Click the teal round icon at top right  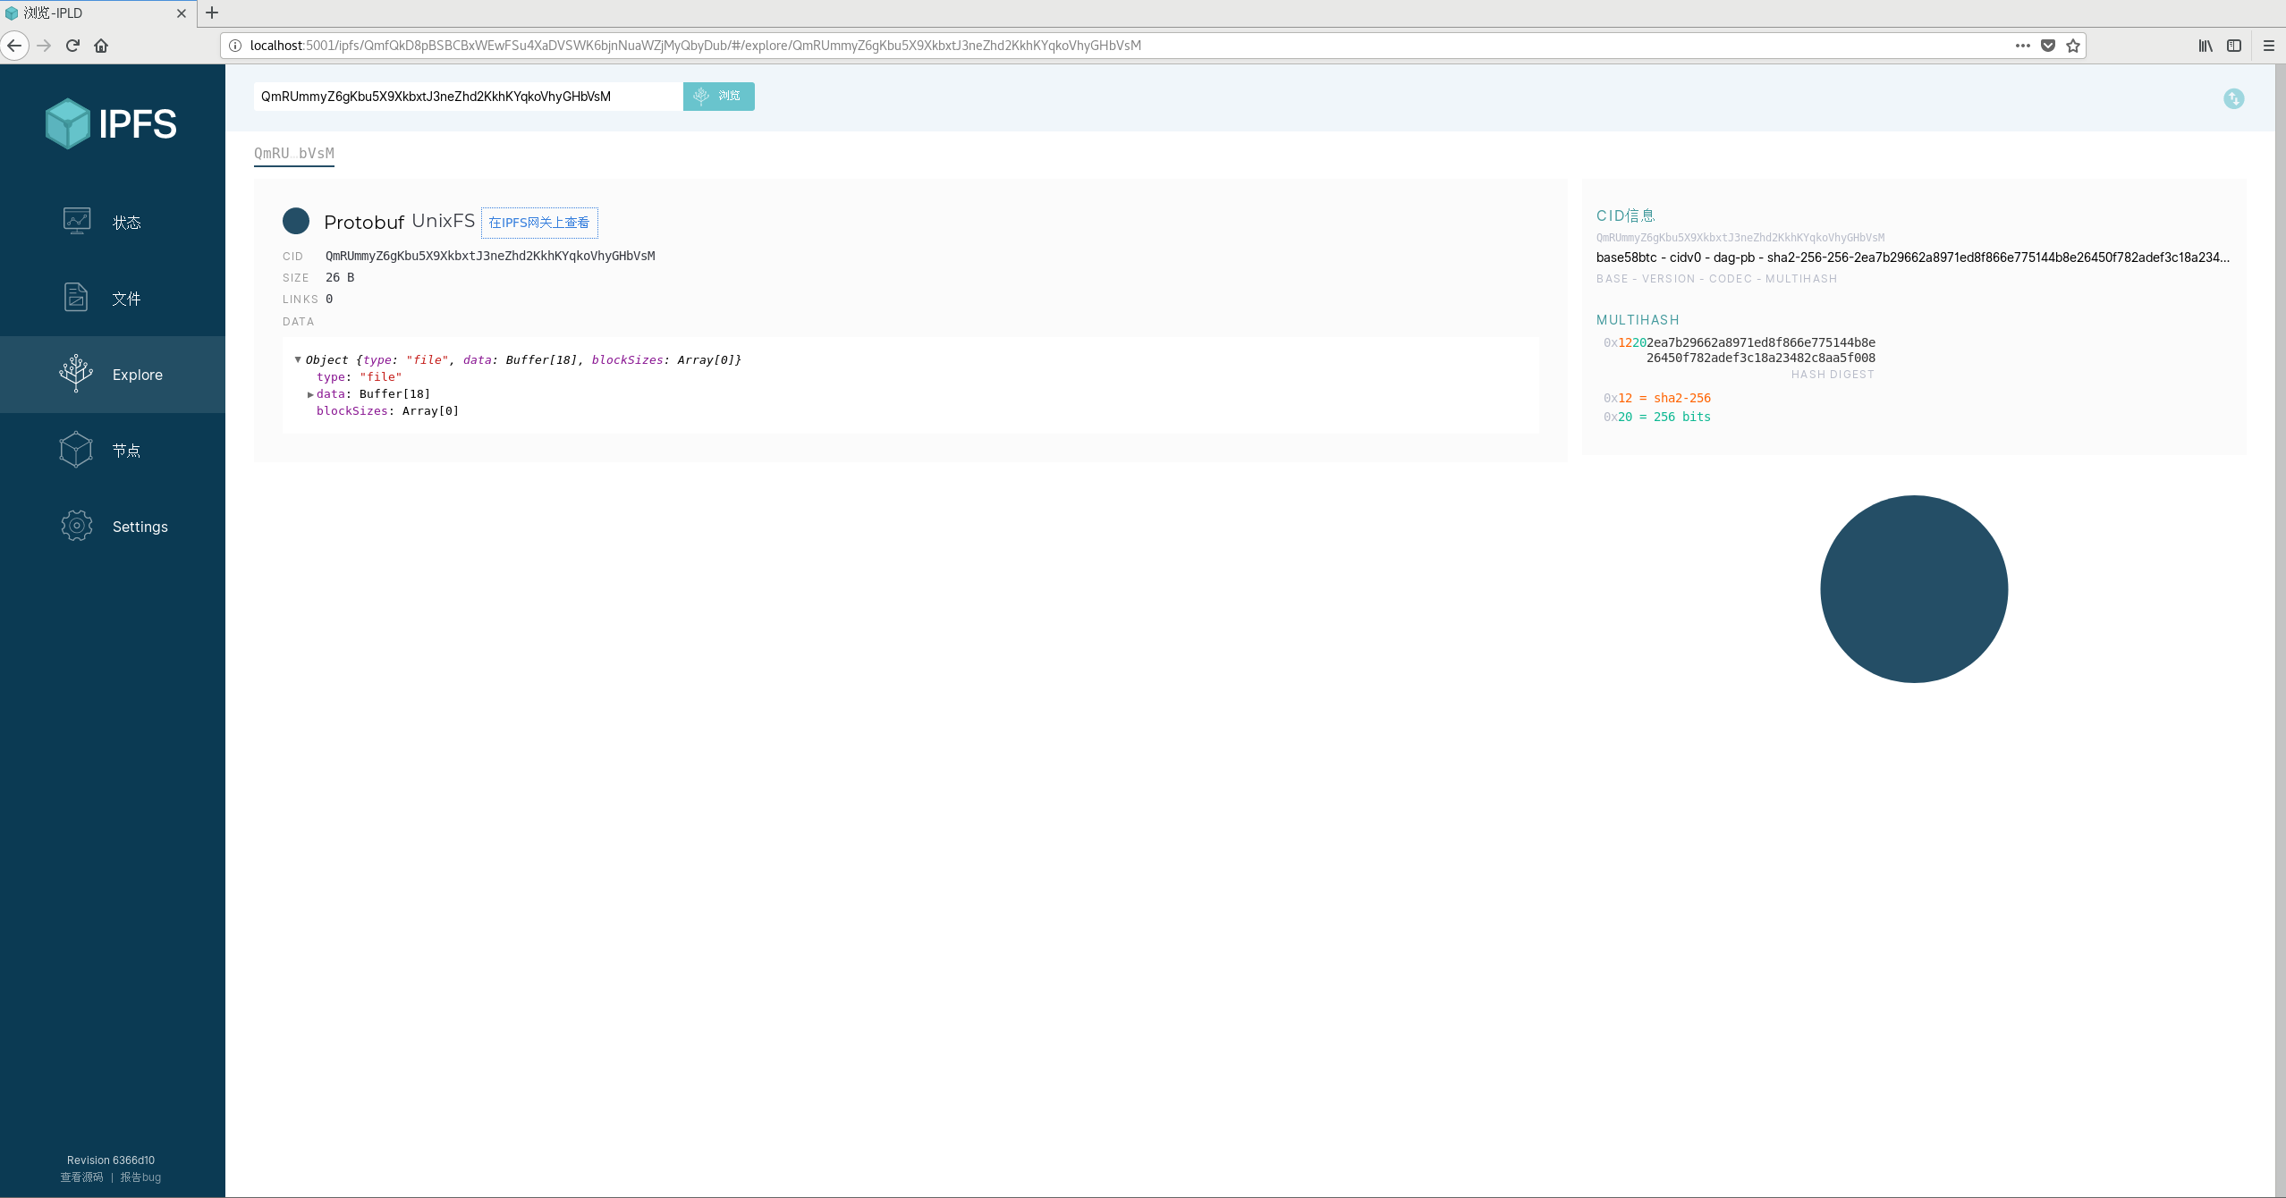(2233, 98)
